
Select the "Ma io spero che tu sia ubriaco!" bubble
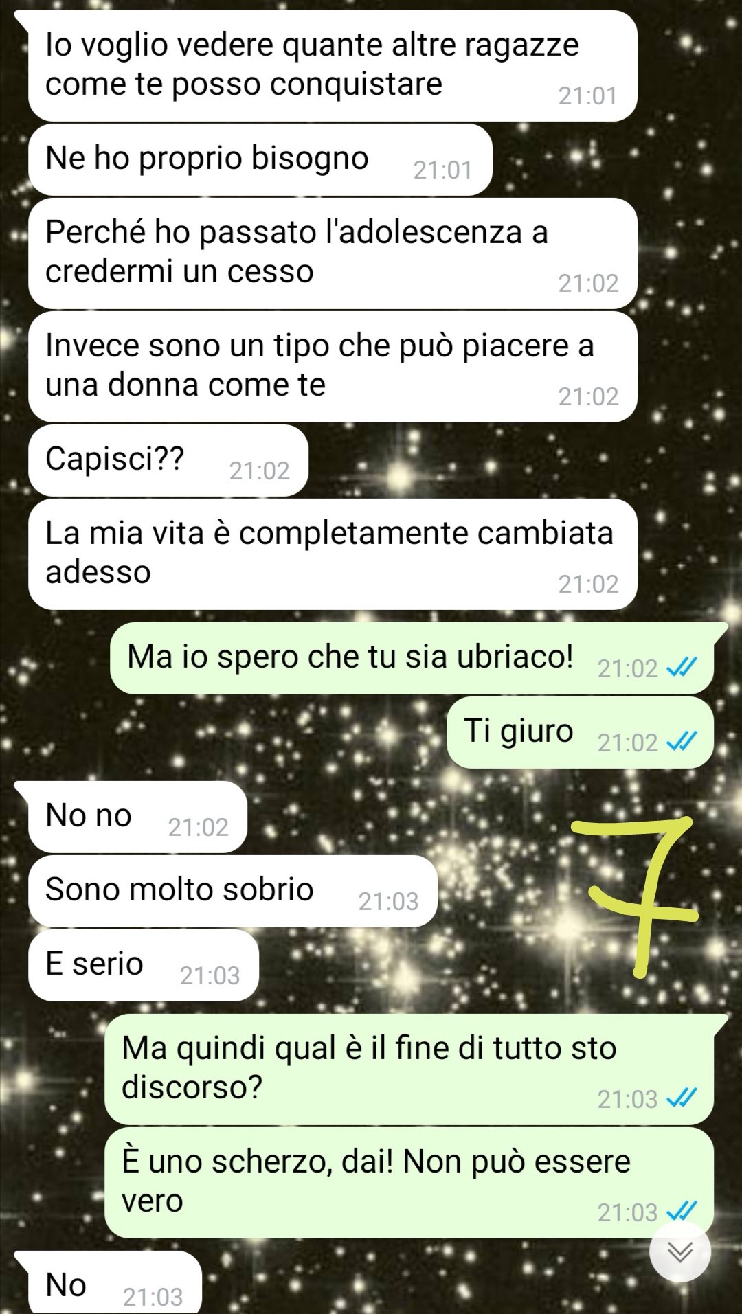pos(412,658)
